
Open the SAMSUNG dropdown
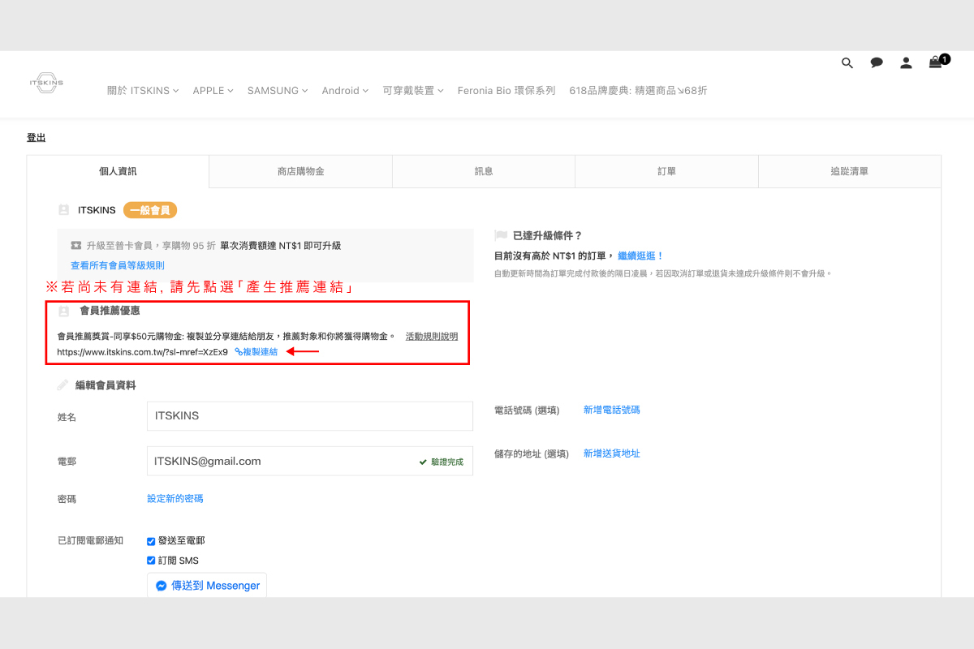point(276,90)
